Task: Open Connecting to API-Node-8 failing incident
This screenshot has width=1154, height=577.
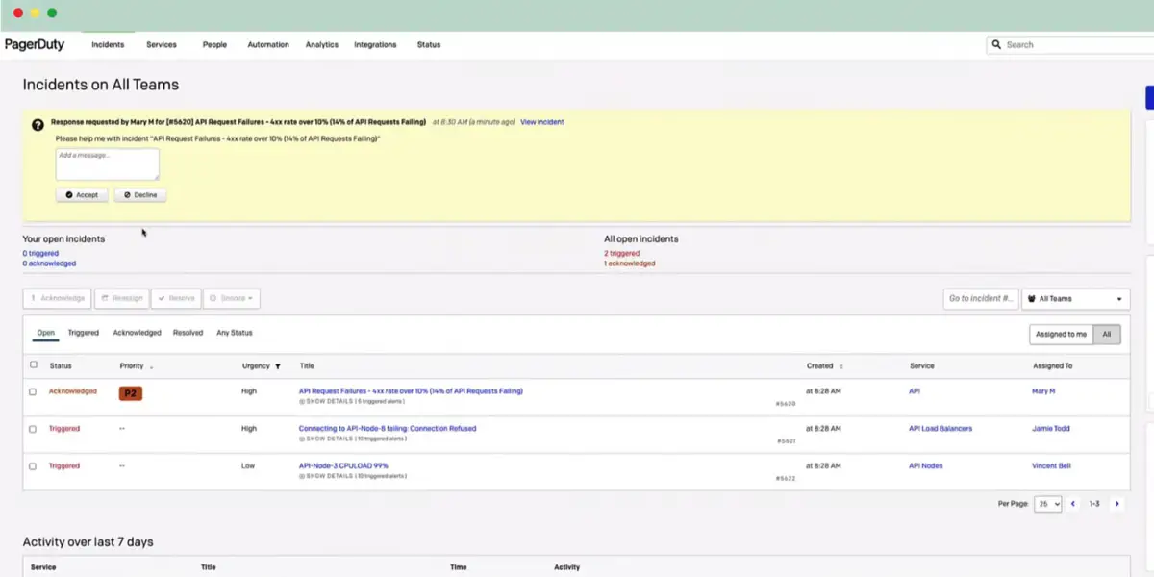Action: [x=388, y=429]
